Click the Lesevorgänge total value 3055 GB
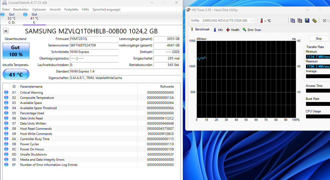The height and width of the screenshot is (180, 330). 167,39
